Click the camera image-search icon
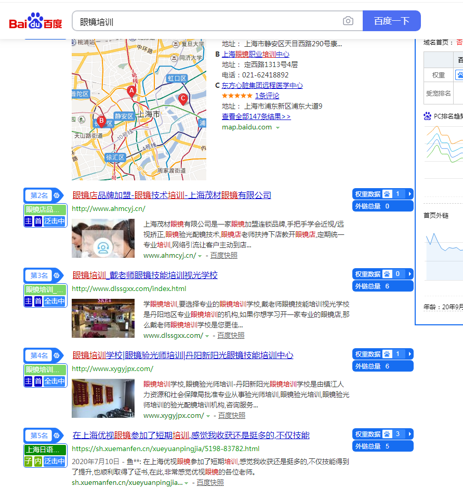Image resolution: width=463 pixels, height=488 pixels. [348, 21]
